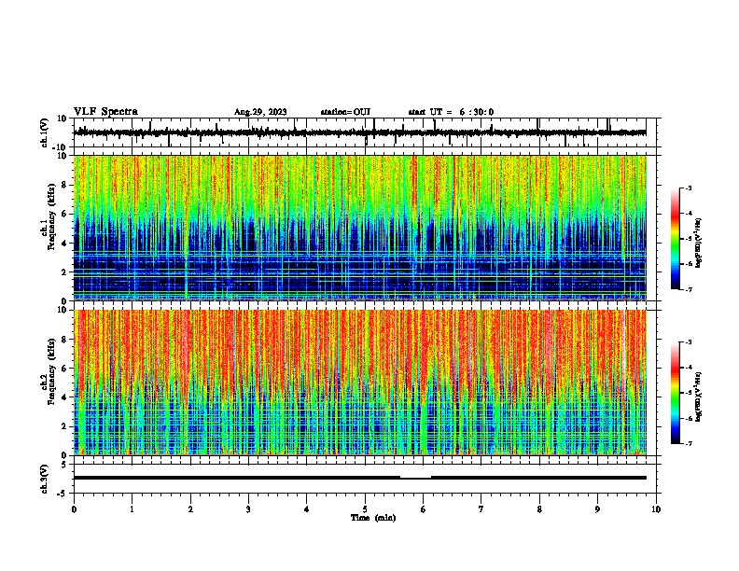Click the ch.2 colorbar "log(PSD)" label

pyautogui.click(x=699, y=397)
